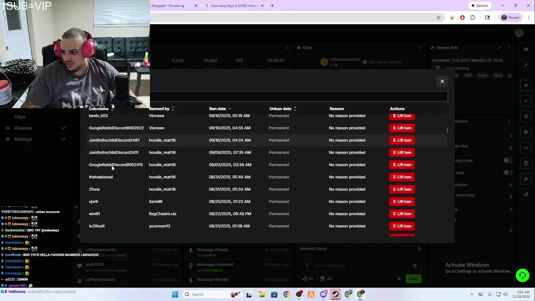Expand the restriction row chevron
This screenshot has width=535, height=301.
[x=511, y=197]
